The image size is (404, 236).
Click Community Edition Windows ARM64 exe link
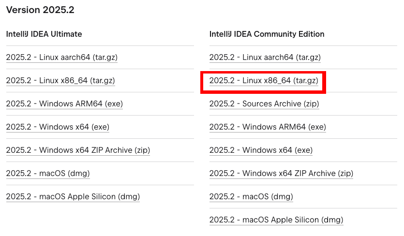point(268,127)
